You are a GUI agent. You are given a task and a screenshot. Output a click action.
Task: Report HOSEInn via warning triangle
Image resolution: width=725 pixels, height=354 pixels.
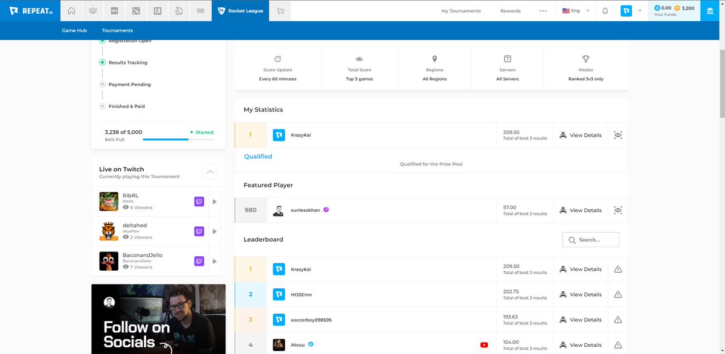pyautogui.click(x=617, y=294)
